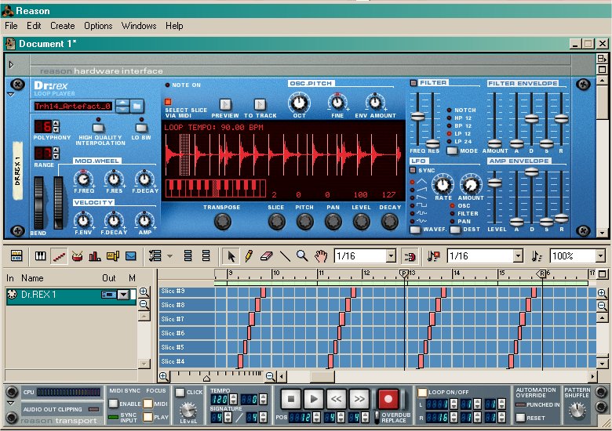Open the Dr.REX browse loop folder

(x=137, y=106)
